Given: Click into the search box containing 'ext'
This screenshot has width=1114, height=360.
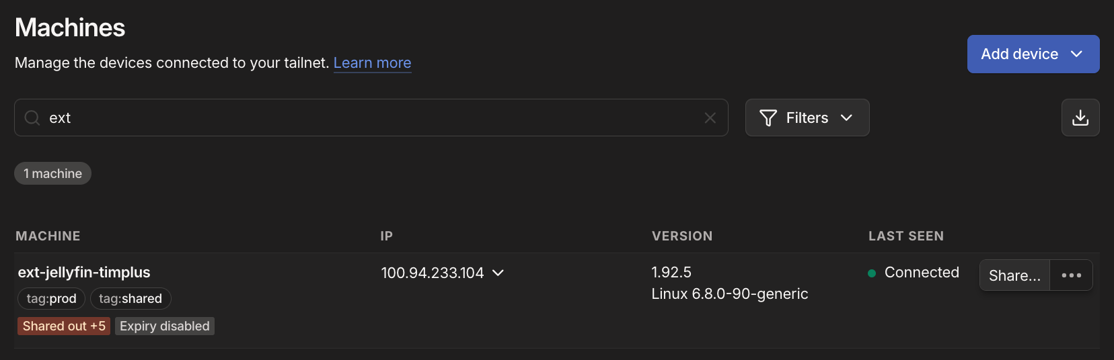Looking at the screenshot, I should pos(370,118).
